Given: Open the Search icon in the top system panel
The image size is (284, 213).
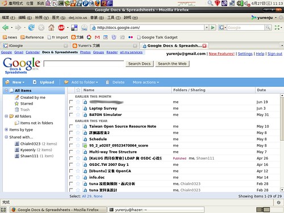Looking at the screenshot, I should (210, 3).
